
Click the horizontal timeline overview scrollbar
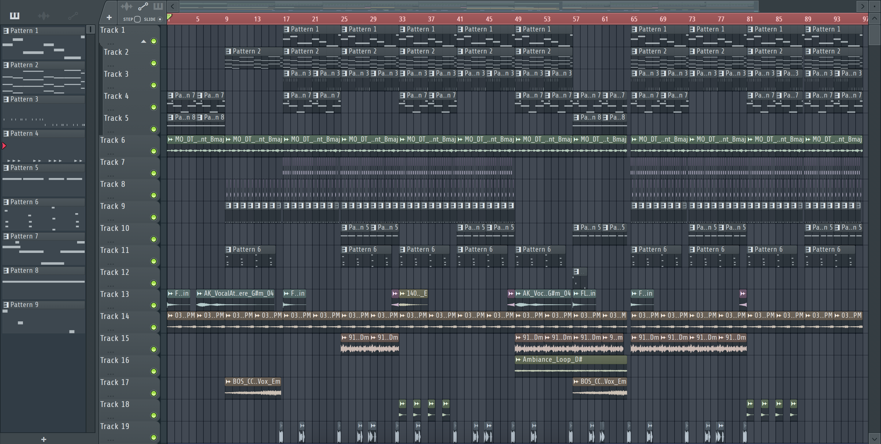point(469,6)
